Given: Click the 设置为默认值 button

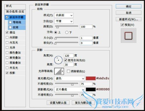Looking at the screenshot, I should (x=58, y=103).
